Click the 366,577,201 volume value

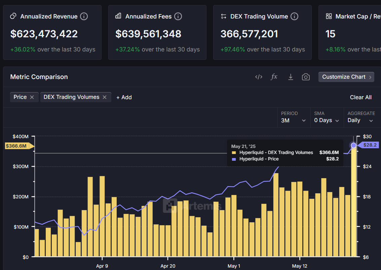pos(249,34)
